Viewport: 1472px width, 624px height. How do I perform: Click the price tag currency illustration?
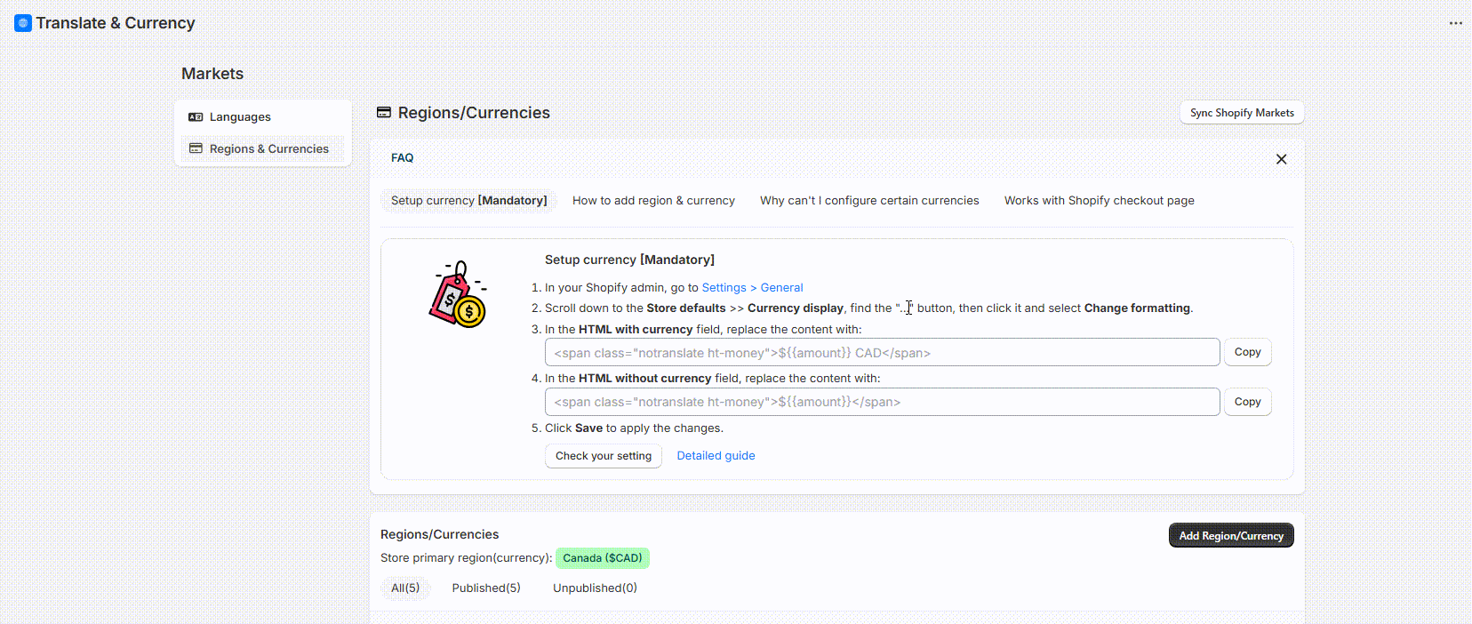click(x=458, y=294)
